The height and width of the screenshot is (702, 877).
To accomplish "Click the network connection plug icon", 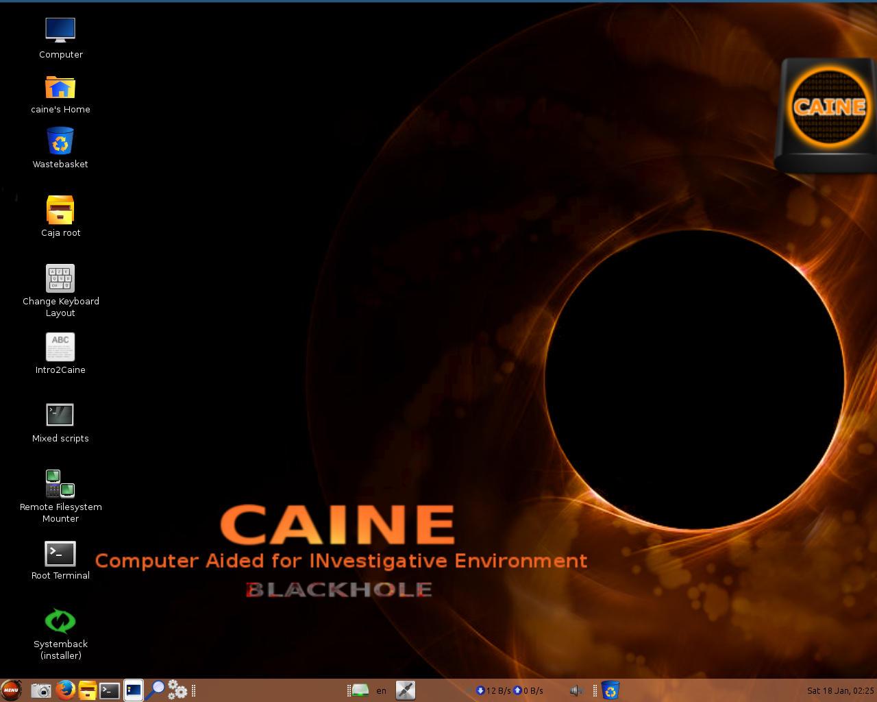I will [406, 690].
